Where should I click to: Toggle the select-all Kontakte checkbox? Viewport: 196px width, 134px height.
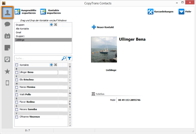[x=17, y=65]
